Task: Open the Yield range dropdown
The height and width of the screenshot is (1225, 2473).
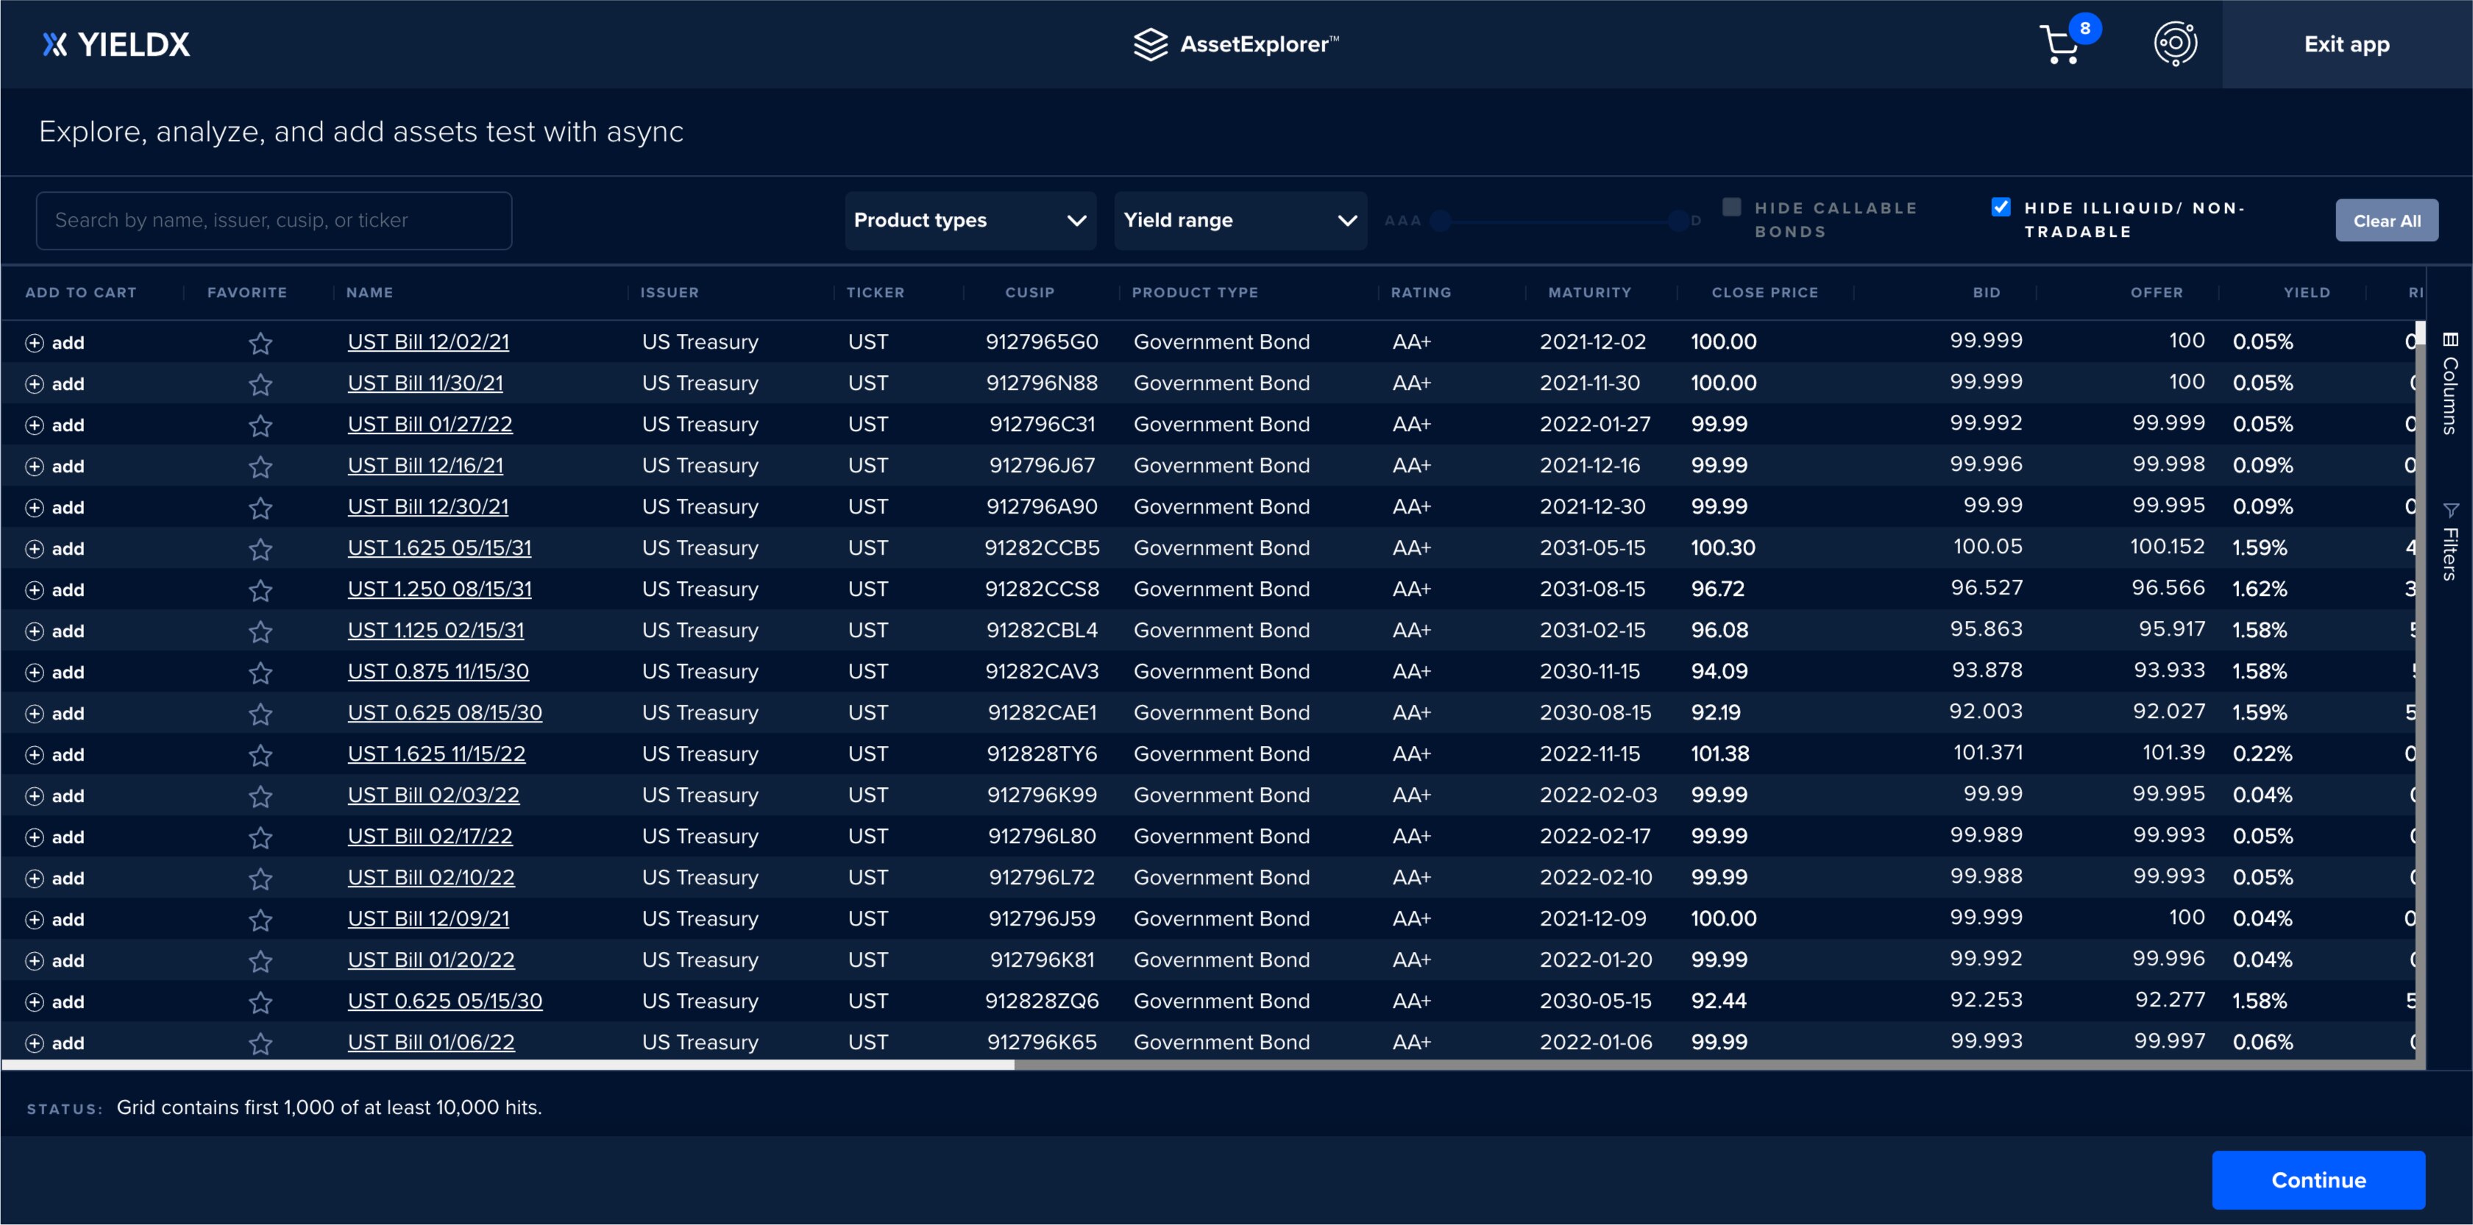Action: click(1239, 220)
